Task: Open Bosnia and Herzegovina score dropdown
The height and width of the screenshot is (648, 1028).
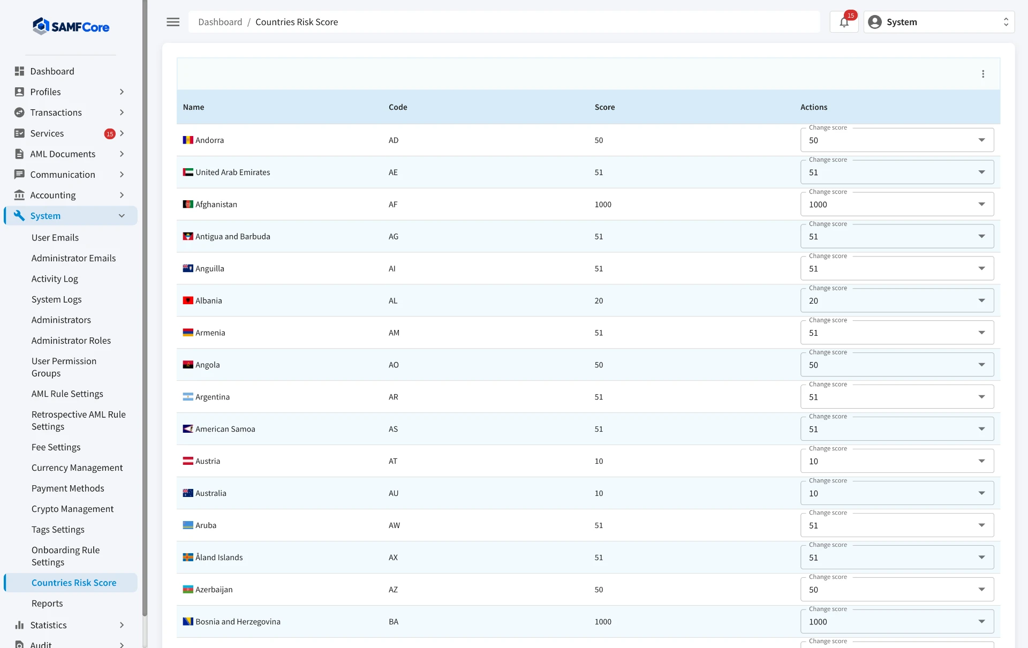Action: [897, 622]
